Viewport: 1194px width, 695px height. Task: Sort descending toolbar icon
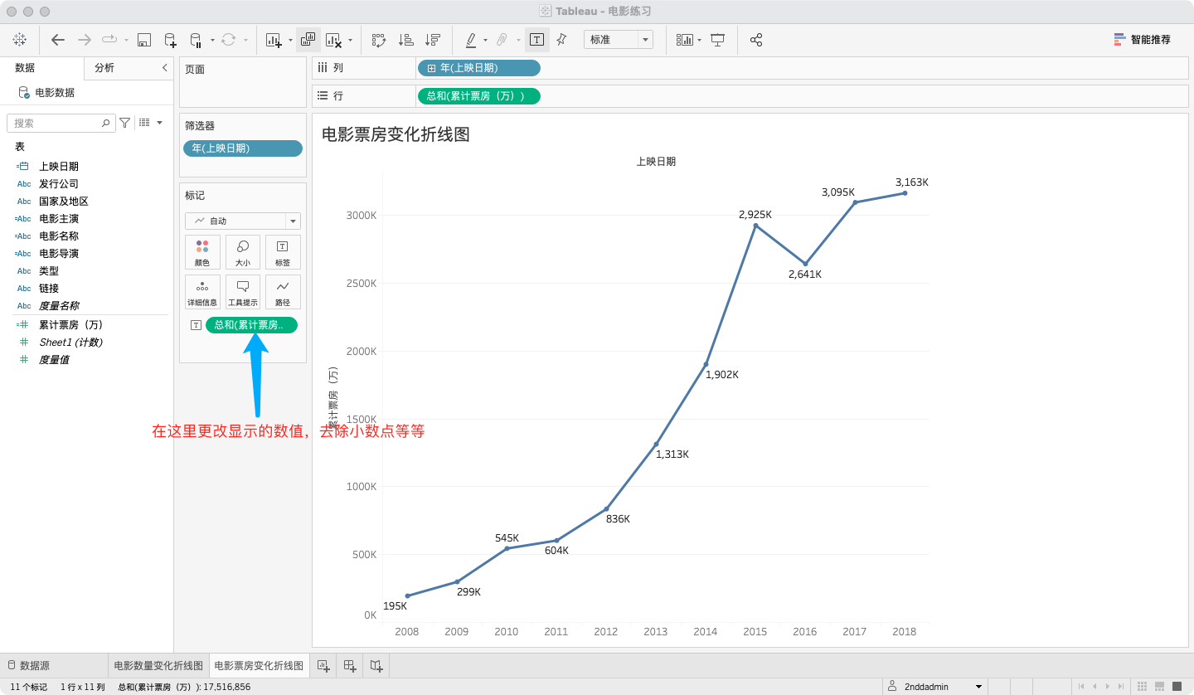click(432, 39)
